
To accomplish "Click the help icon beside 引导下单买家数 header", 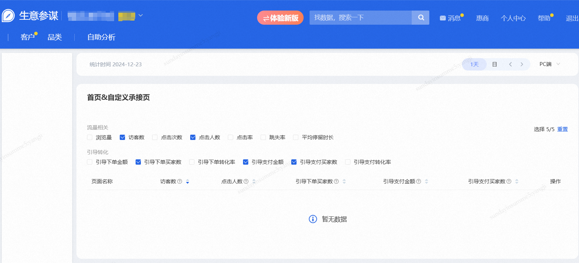I will pyautogui.click(x=336, y=181).
